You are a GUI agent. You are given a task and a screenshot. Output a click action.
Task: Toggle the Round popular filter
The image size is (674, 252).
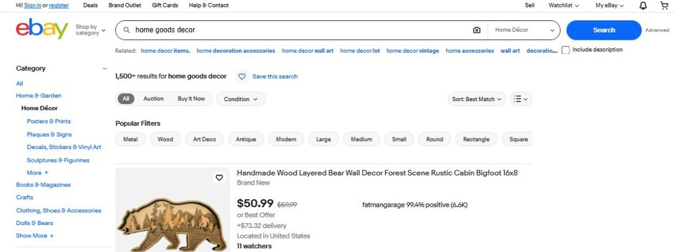pos(434,139)
